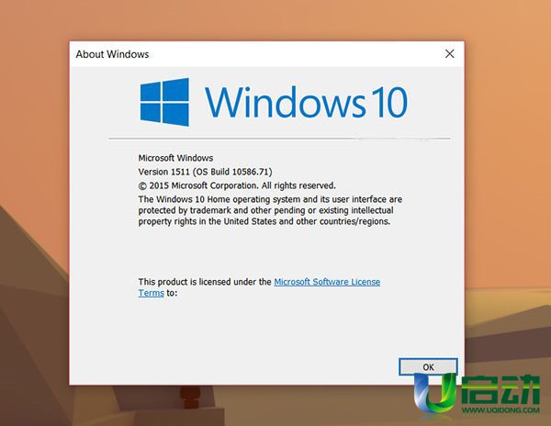Click the underlined Terms link text
The width and height of the screenshot is (551, 426).
tap(152, 293)
